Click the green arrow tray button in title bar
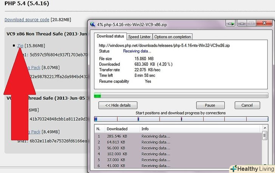 231,23
